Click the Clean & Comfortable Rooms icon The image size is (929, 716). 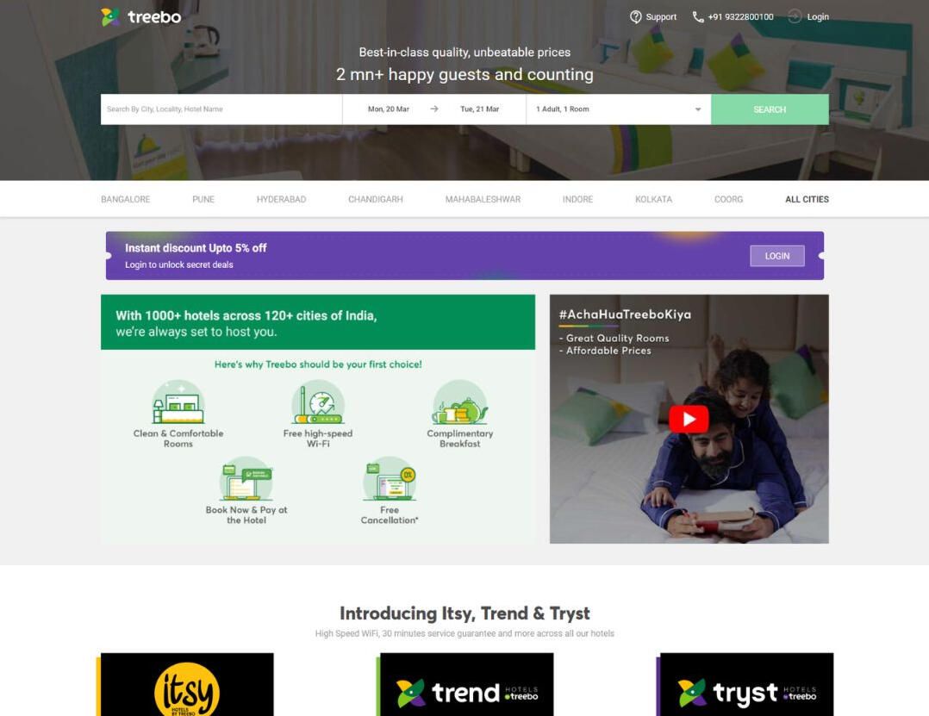pos(178,402)
